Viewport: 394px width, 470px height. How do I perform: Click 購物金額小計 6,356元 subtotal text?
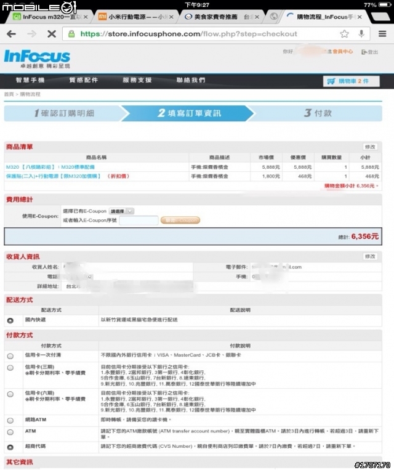[350, 186]
